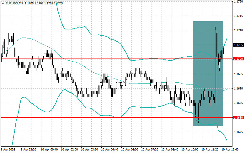Select the red horizontal line at 1.1680

click(116, 118)
